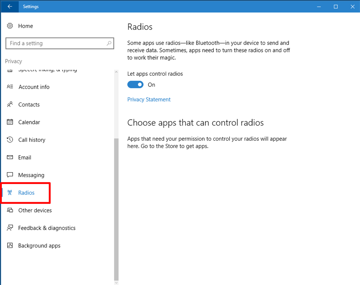Open Other devices settings
The image size is (360, 285).
coord(35,210)
